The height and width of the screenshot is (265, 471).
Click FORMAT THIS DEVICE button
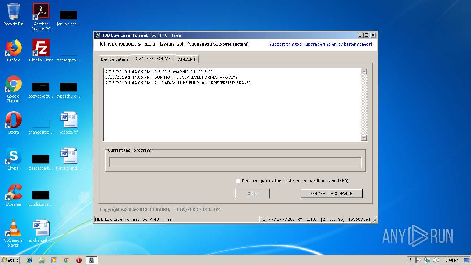(331, 194)
